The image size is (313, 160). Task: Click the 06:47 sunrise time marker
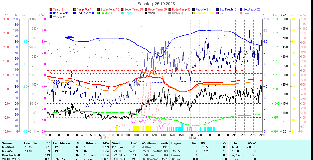tap(103, 138)
